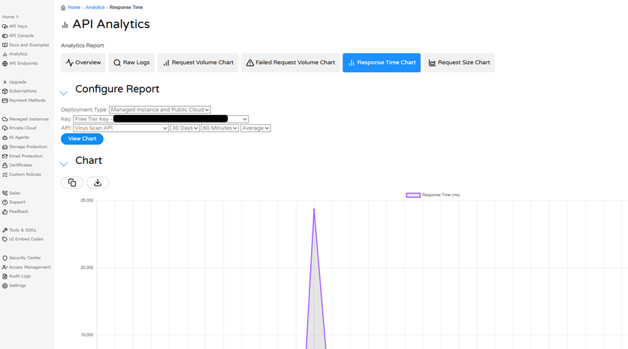Click the home icon in breadcrumb

tap(63, 8)
